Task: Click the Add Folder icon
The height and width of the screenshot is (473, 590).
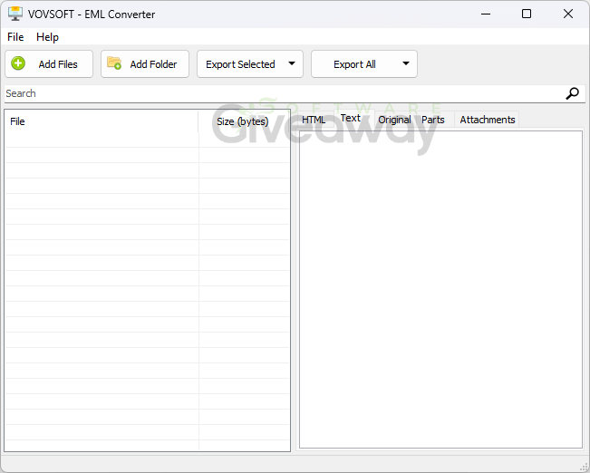Action: tap(114, 63)
